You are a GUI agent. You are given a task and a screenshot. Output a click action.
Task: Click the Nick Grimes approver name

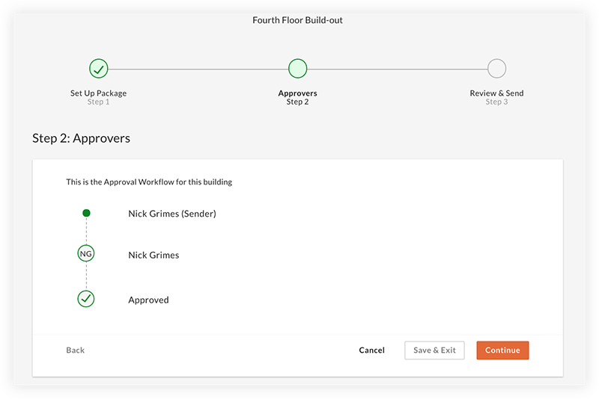pyautogui.click(x=153, y=255)
